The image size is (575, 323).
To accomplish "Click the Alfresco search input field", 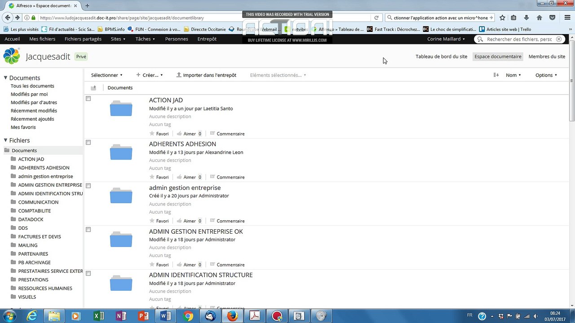I will tap(519, 39).
